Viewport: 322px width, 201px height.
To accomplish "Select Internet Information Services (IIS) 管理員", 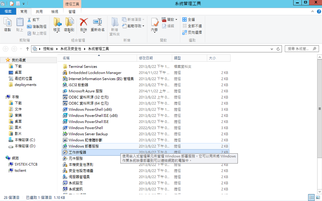I will click(x=98, y=79).
